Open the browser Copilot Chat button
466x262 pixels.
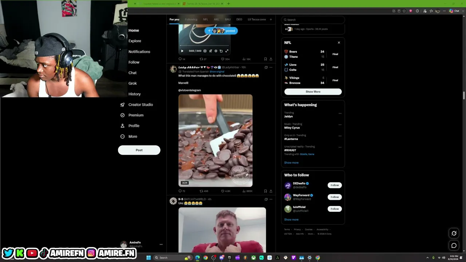[x=454, y=11]
